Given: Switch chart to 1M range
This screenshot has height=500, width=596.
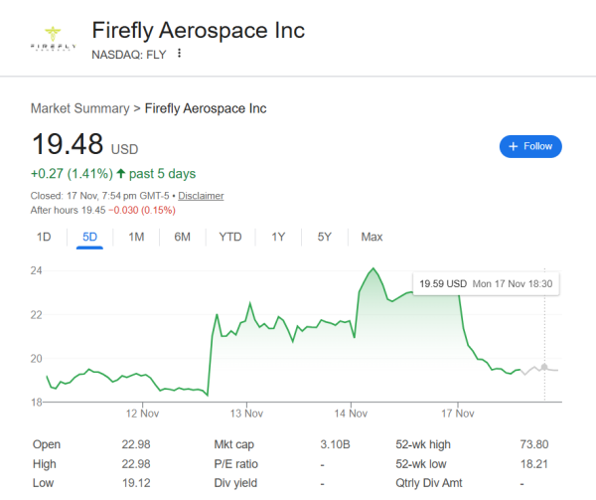Looking at the screenshot, I should tap(136, 237).
